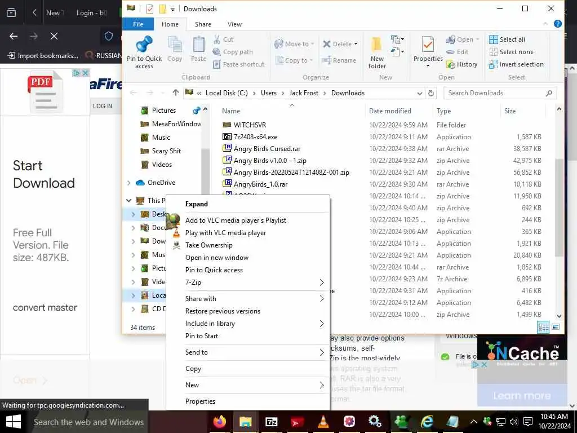Expand the OneDrive tree node

(129, 183)
